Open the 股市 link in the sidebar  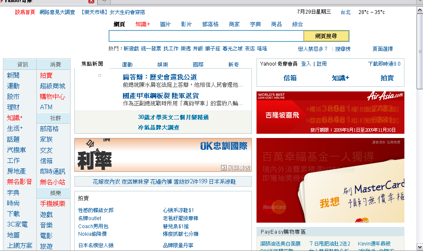(13, 97)
